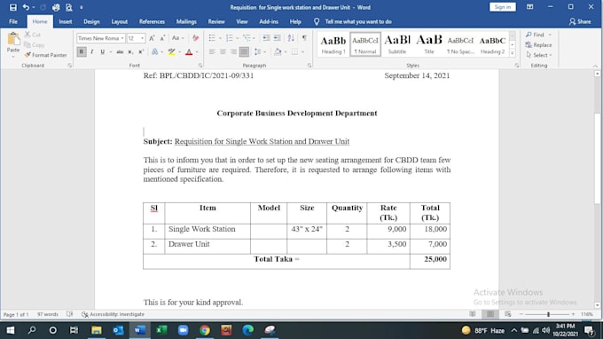Screen dimensions: 603x339
Task: Toggle italic formatting
Action: pyautogui.click(x=92, y=51)
